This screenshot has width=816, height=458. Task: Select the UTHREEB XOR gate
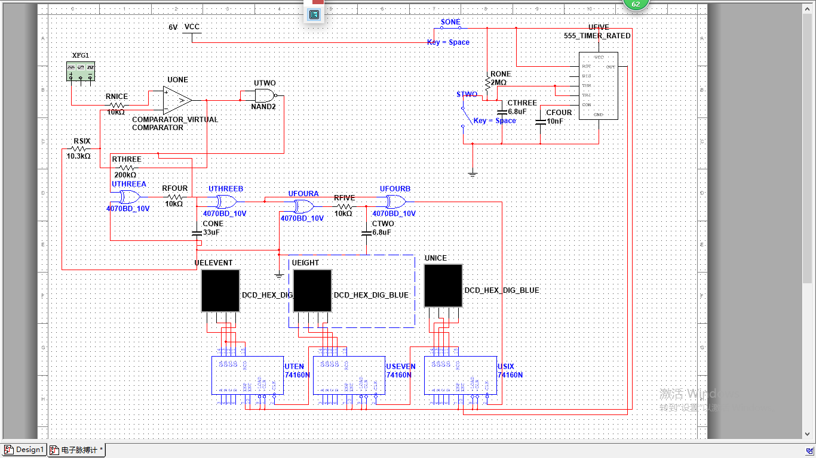pyautogui.click(x=226, y=201)
